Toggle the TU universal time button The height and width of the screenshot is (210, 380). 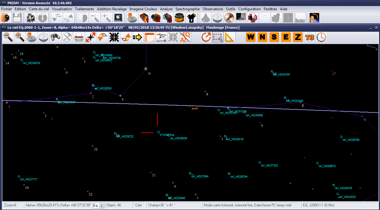point(310,37)
